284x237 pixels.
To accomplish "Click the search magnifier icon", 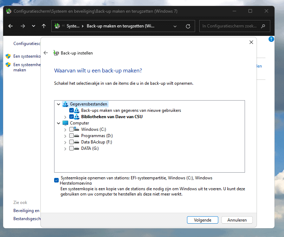I will coord(263,26).
